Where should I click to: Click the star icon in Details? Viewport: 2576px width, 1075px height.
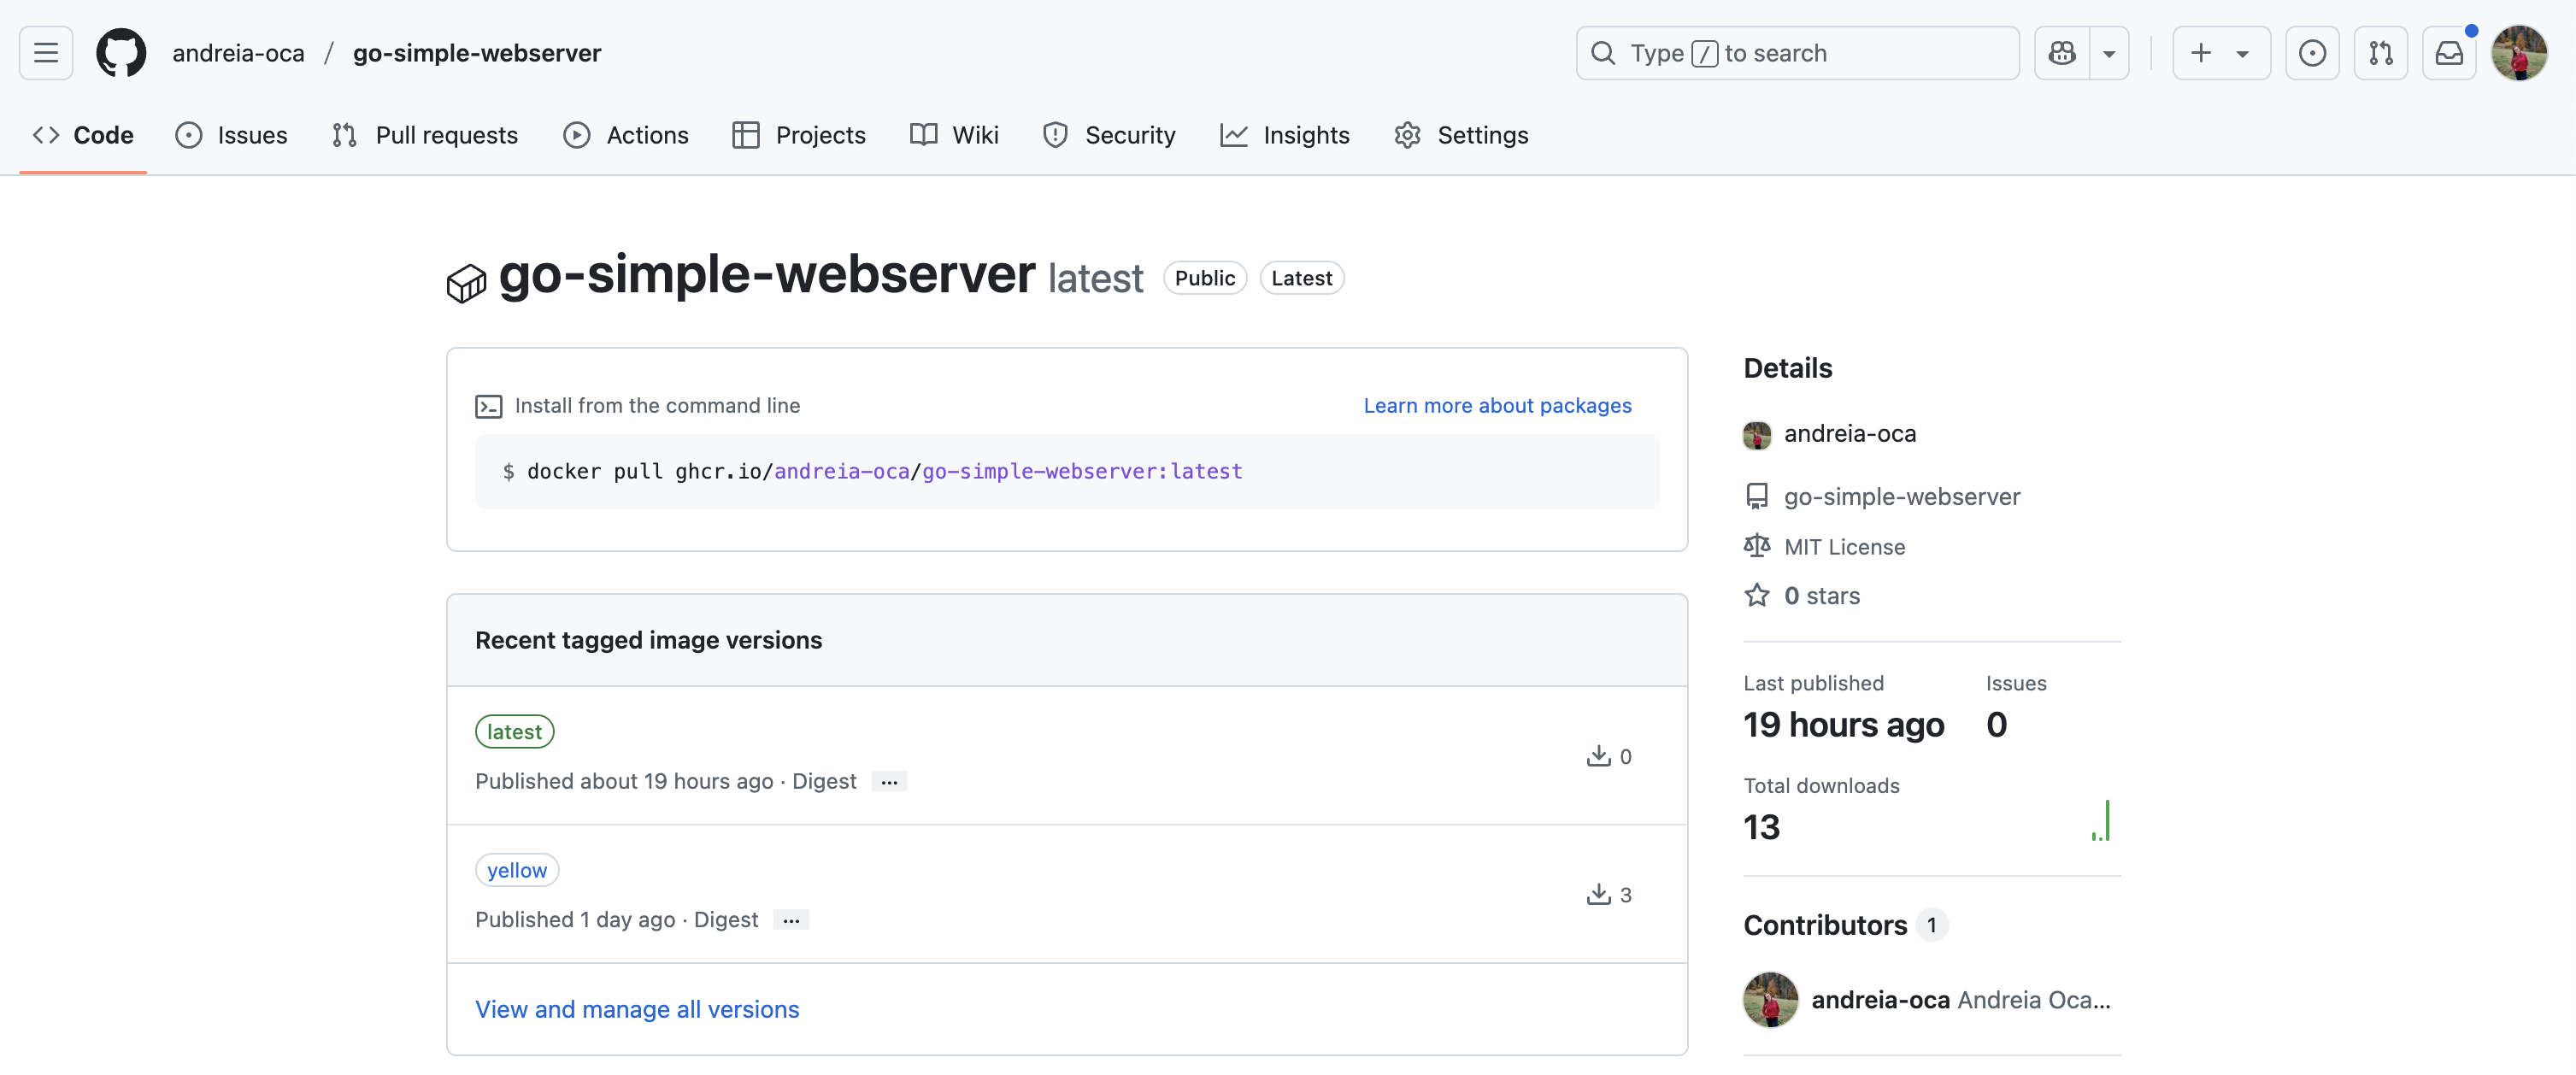coord(1756,596)
